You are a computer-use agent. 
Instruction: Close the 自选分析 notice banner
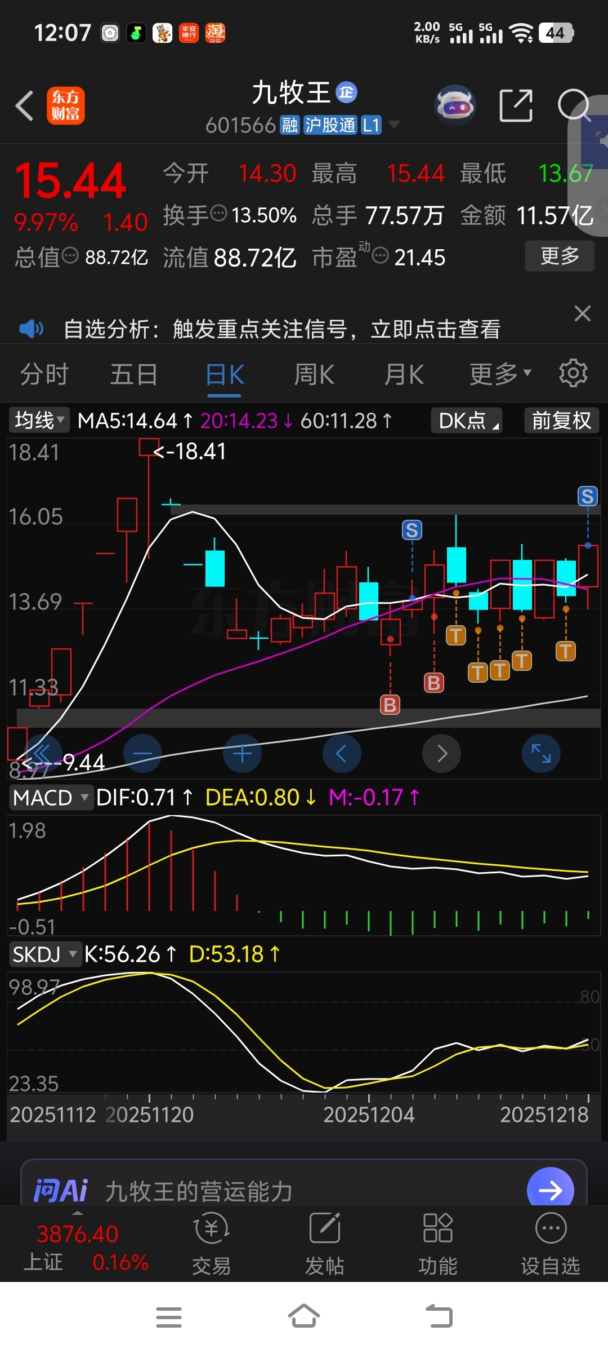point(583,313)
